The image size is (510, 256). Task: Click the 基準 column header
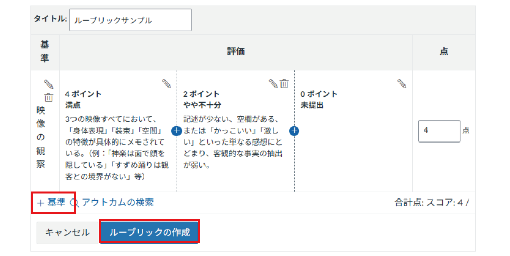[x=45, y=52]
